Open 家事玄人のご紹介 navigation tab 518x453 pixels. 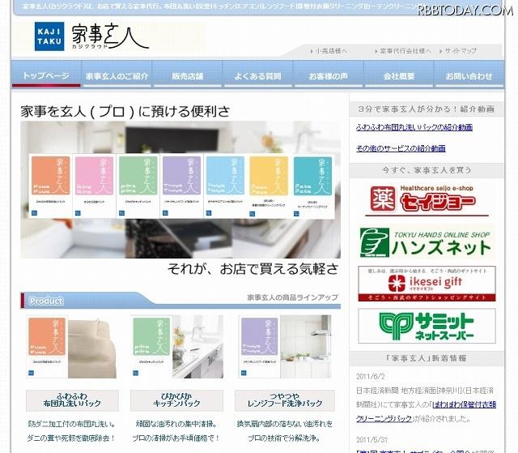117,76
